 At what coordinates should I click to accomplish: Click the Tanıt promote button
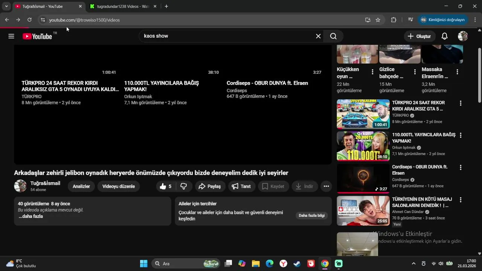241,186
